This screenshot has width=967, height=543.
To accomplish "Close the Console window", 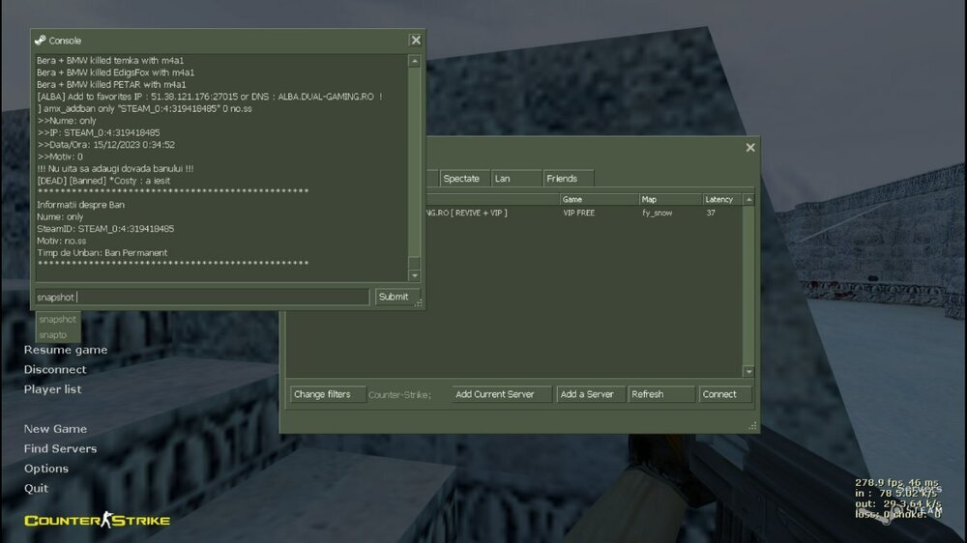I will (x=415, y=41).
